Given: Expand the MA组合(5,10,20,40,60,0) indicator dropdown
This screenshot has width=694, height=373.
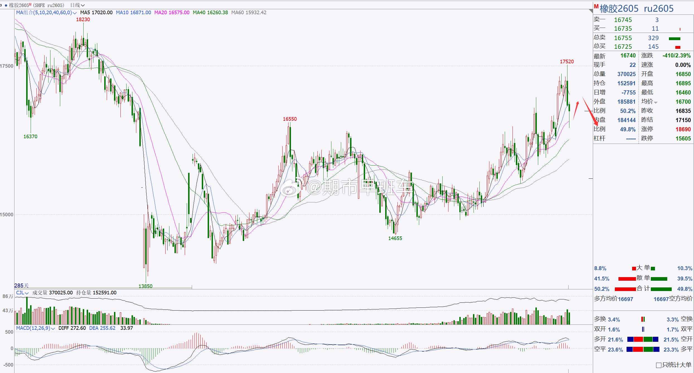Looking at the screenshot, I should coord(74,13).
